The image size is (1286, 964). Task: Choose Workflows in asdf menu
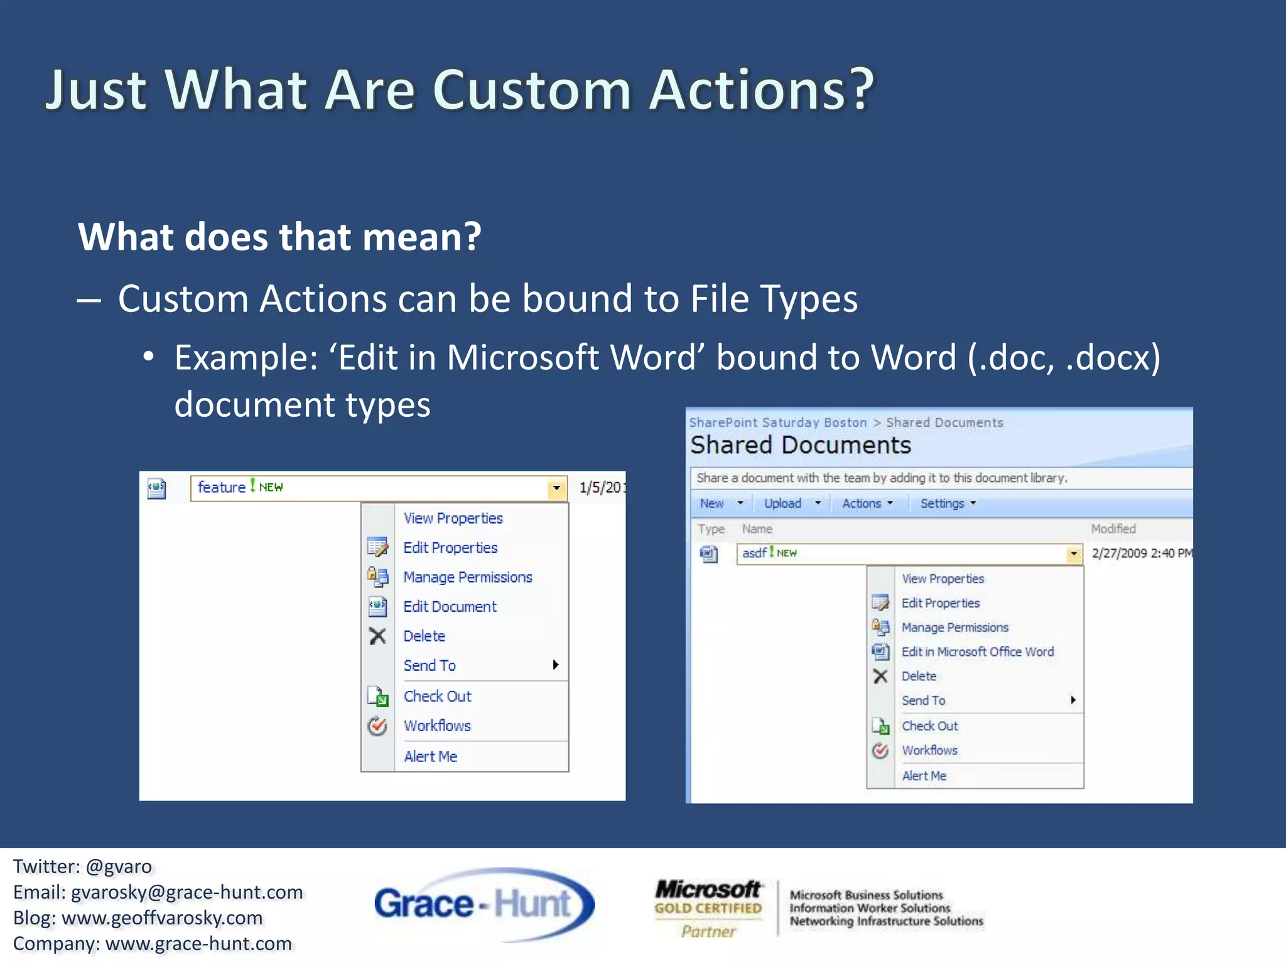pos(929,751)
